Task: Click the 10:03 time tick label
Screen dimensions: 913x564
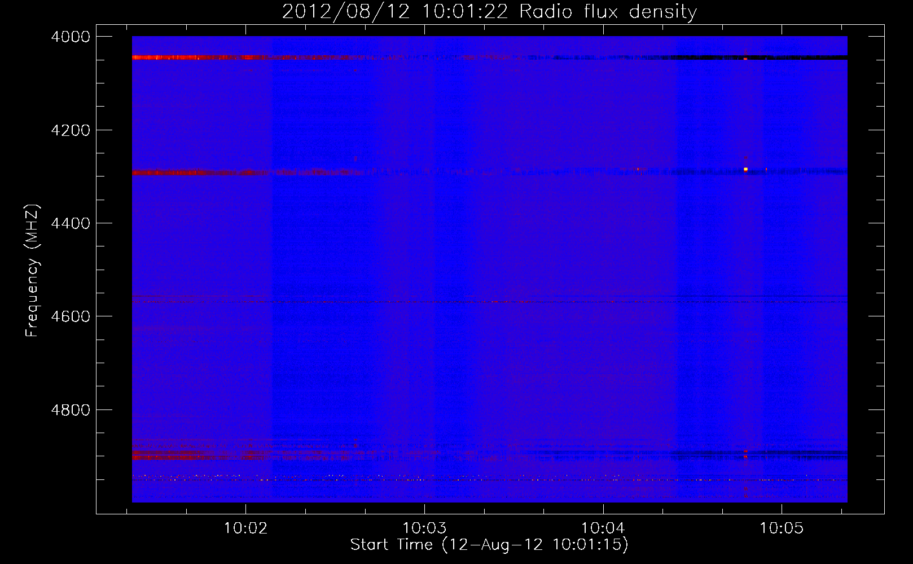Action: pyautogui.click(x=424, y=528)
